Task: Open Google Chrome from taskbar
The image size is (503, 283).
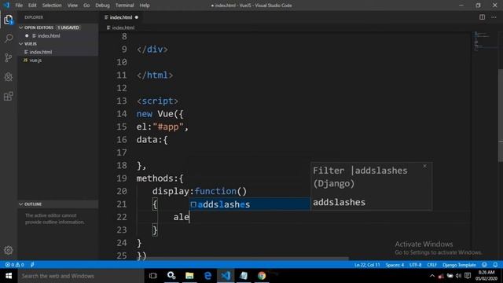Action: (x=262, y=276)
